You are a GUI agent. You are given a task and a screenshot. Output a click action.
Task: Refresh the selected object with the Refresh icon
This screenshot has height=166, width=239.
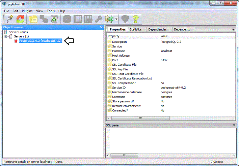click(21, 19)
